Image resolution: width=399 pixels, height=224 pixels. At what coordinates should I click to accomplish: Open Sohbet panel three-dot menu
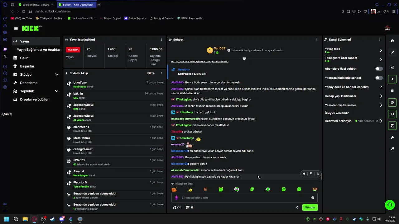click(317, 40)
